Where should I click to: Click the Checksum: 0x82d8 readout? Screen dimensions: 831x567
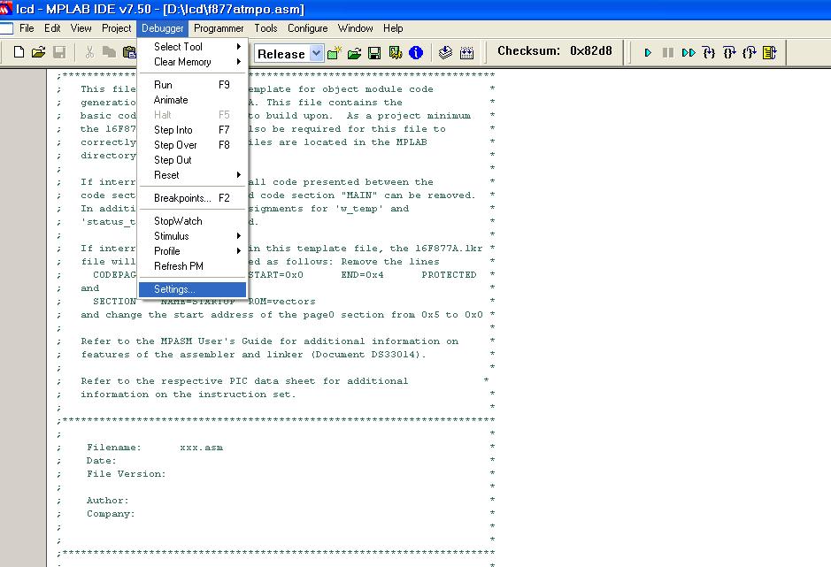tap(554, 51)
